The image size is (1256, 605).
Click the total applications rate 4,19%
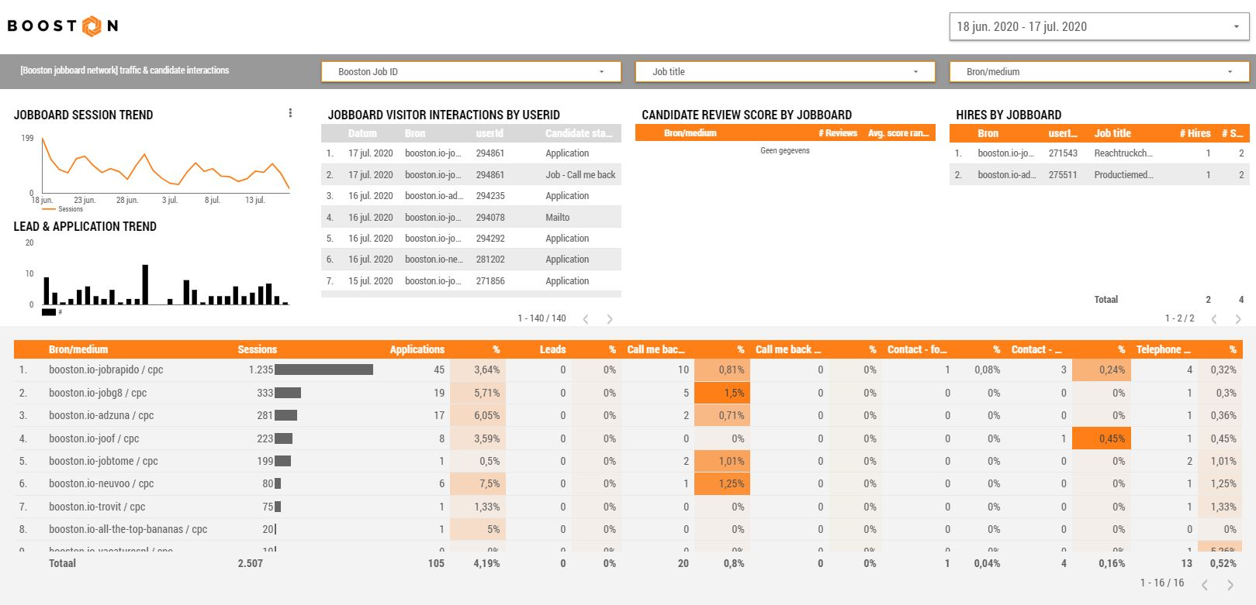486,563
